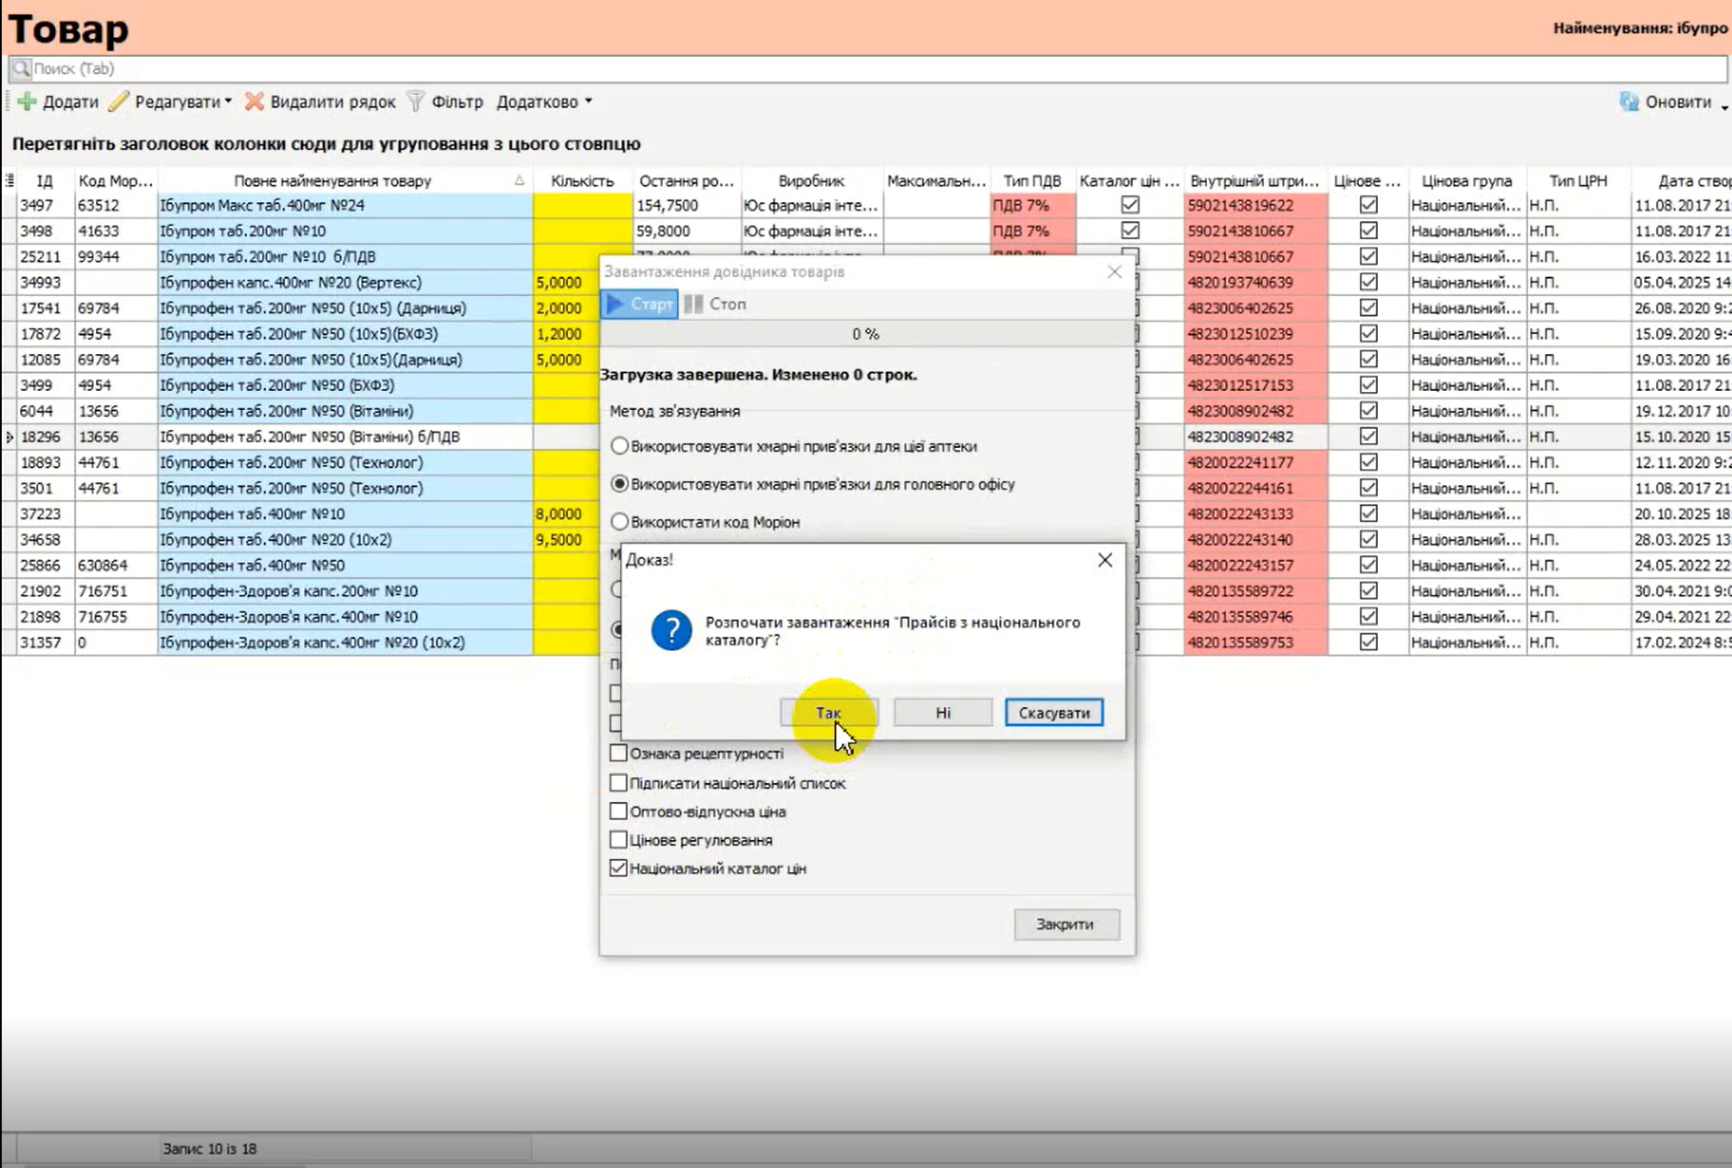Enable the Ознака рецептурності checkbox
1732x1168 pixels.
pyautogui.click(x=618, y=753)
